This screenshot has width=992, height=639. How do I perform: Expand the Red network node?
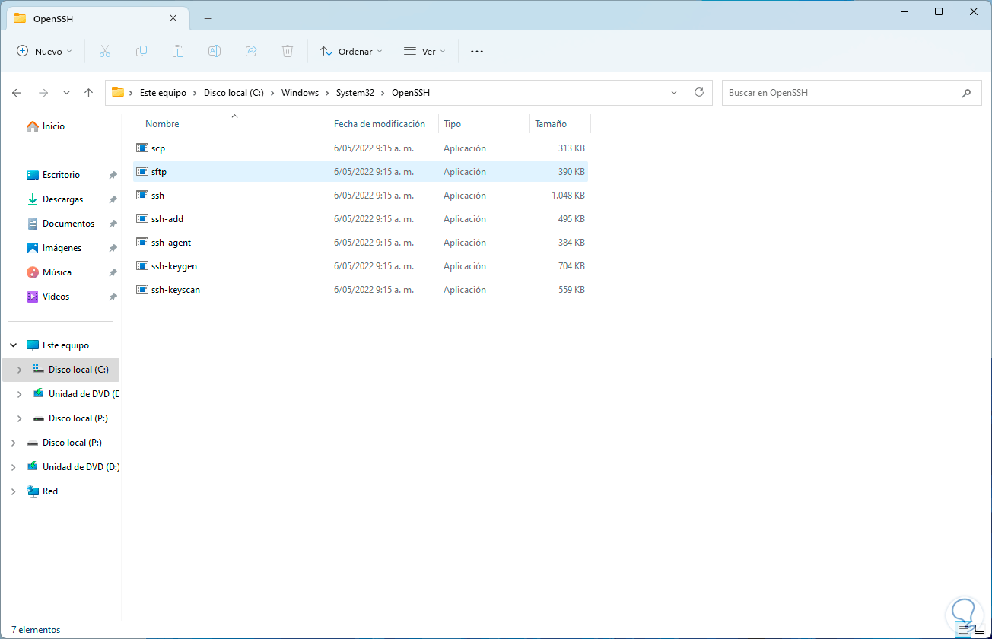14,491
